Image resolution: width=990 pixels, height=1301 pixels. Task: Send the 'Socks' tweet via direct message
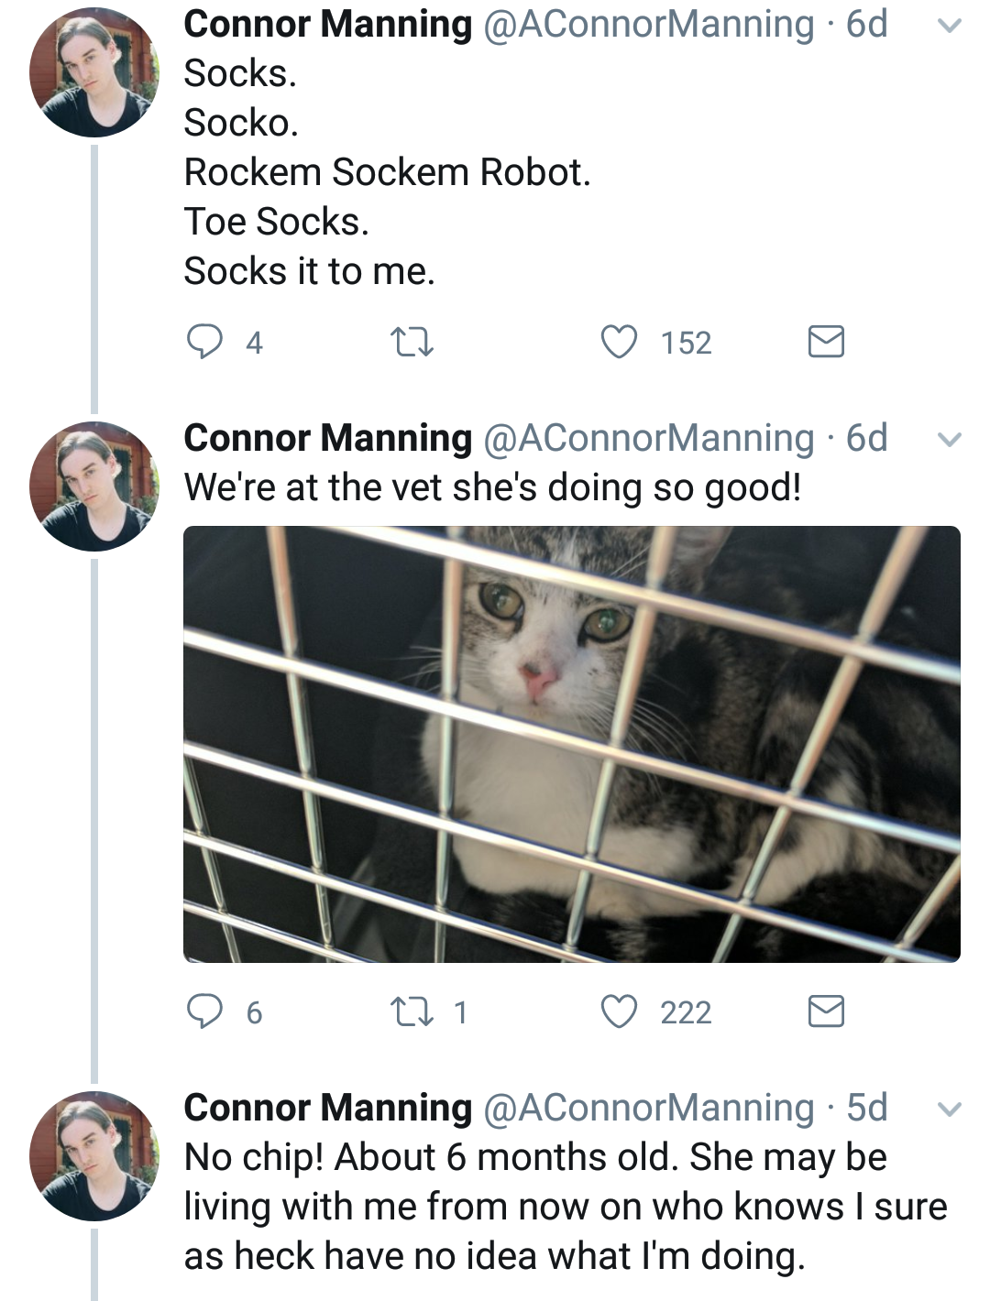826,342
